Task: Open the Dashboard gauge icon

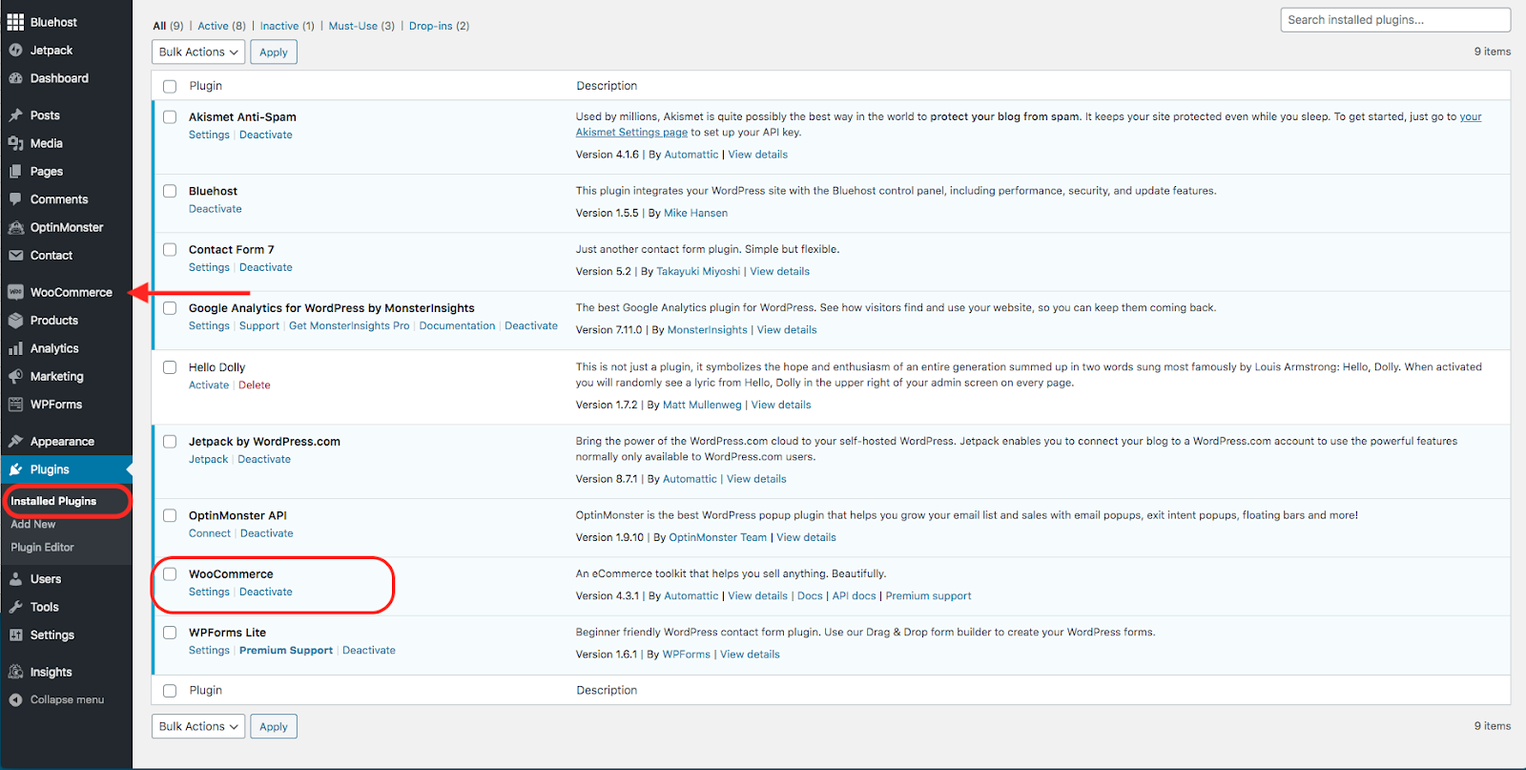Action: 15,78
